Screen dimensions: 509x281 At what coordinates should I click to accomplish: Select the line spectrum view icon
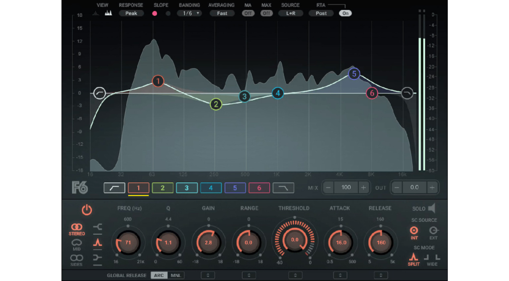coord(96,13)
